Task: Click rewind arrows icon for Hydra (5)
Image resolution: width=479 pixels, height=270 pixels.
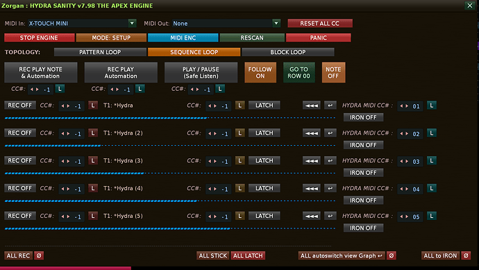Action: [311, 216]
